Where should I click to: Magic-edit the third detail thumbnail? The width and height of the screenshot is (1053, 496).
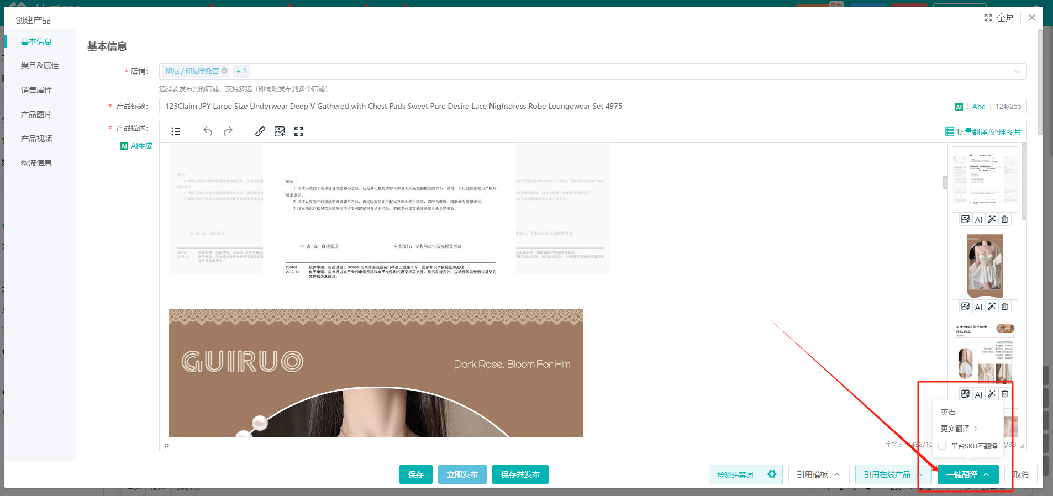click(x=992, y=394)
